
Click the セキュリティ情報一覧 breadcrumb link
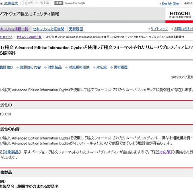(x=29, y=37)
